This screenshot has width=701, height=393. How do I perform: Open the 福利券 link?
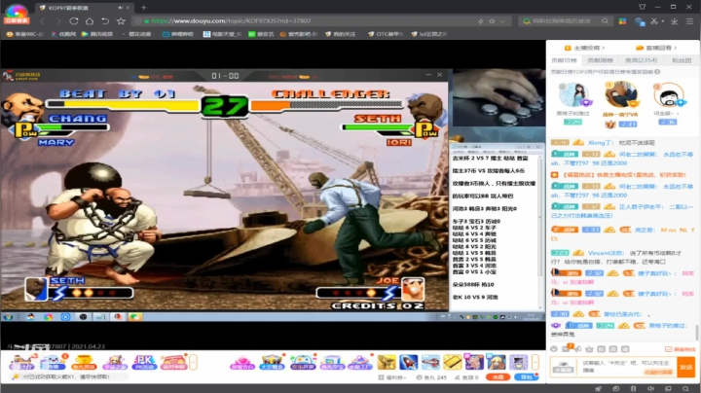(392, 377)
